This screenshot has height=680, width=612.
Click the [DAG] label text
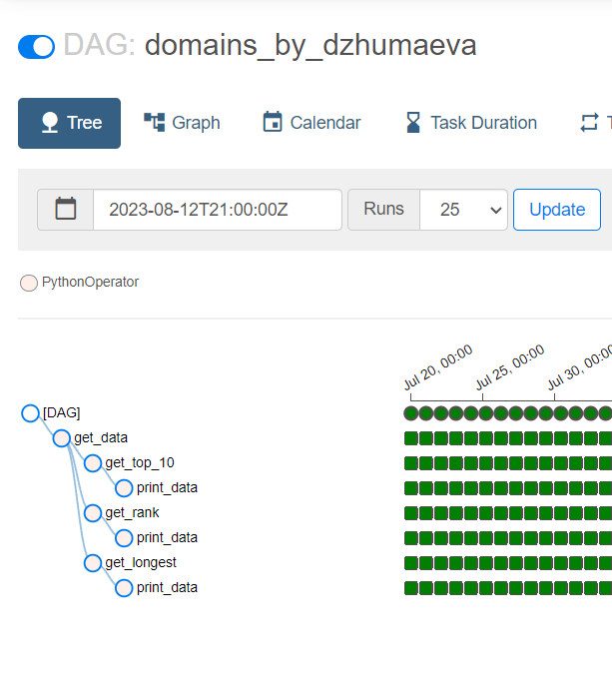coord(62,412)
